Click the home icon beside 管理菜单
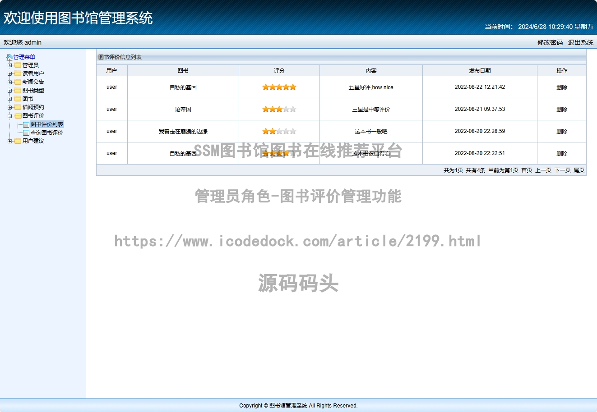 [9, 57]
